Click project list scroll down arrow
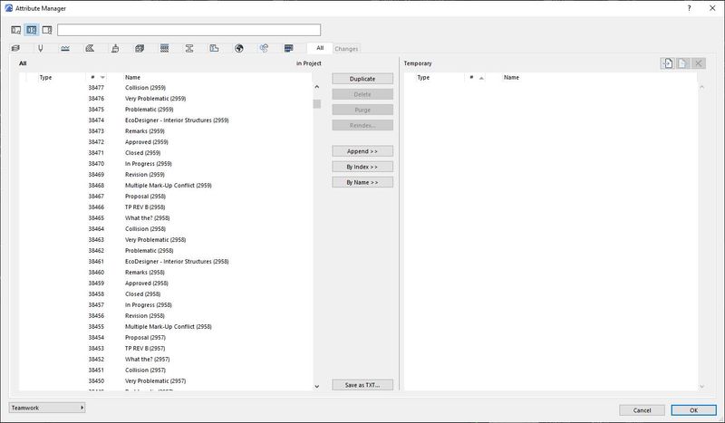The width and height of the screenshot is (725, 423). (316, 387)
